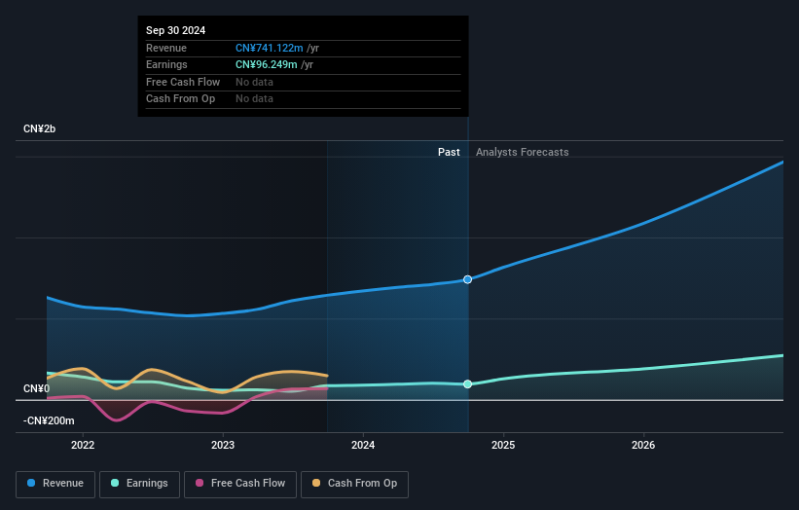799x510 pixels.
Task: Select the blue Revenue data point marker
Action: pos(468,279)
